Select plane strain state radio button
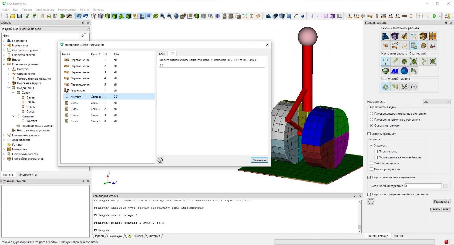The width and height of the screenshot is (454, 245). pos(371,114)
